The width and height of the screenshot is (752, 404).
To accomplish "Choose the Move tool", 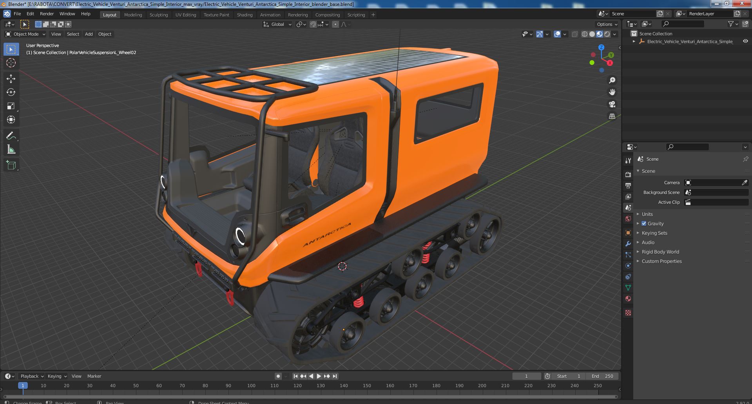I will (11, 79).
